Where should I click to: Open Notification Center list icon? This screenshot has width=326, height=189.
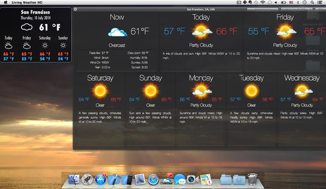tap(320, 2)
